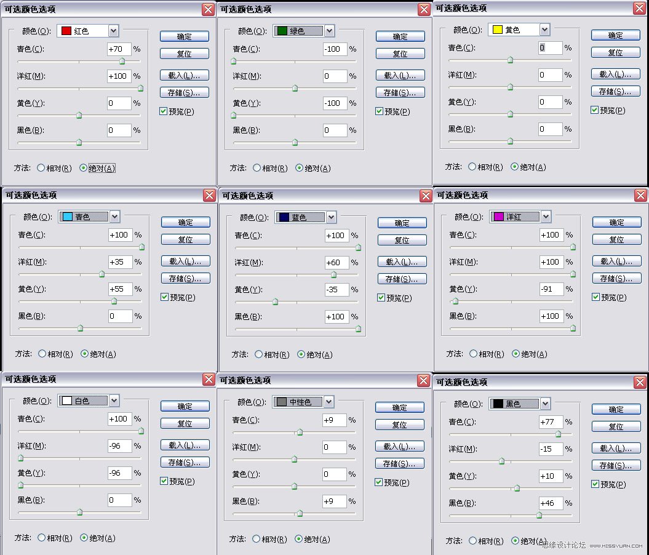The image size is (649, 555).
Task: Open color dropdown in 中性色 dialog
Action: point(328,401)
